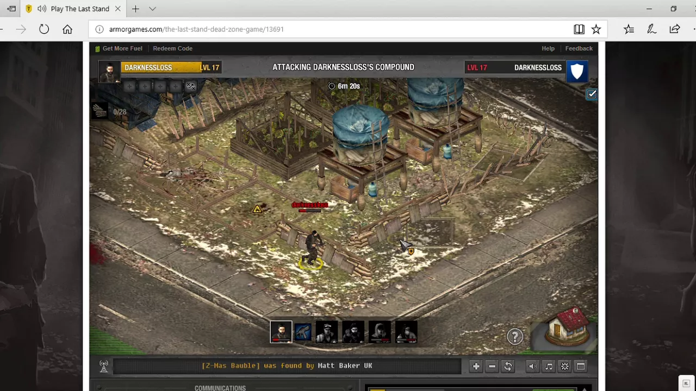Zoom out the game camera with minus button

point(492,367)
